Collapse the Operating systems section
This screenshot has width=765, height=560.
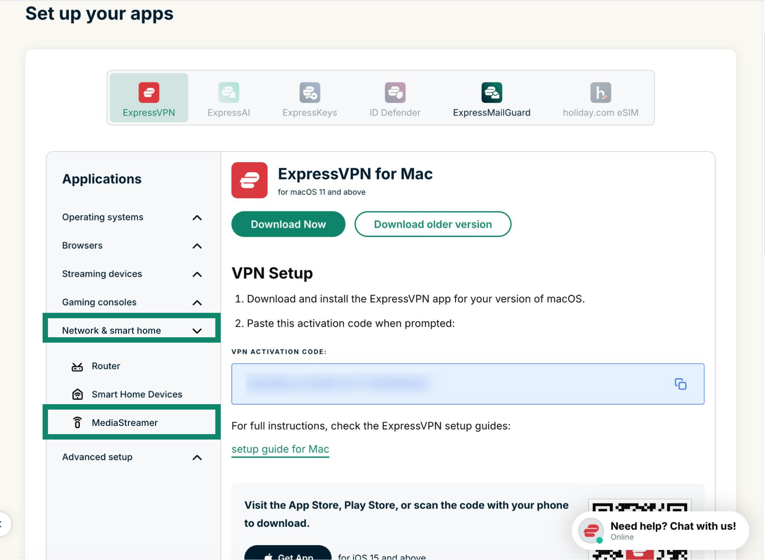[197, 218]
